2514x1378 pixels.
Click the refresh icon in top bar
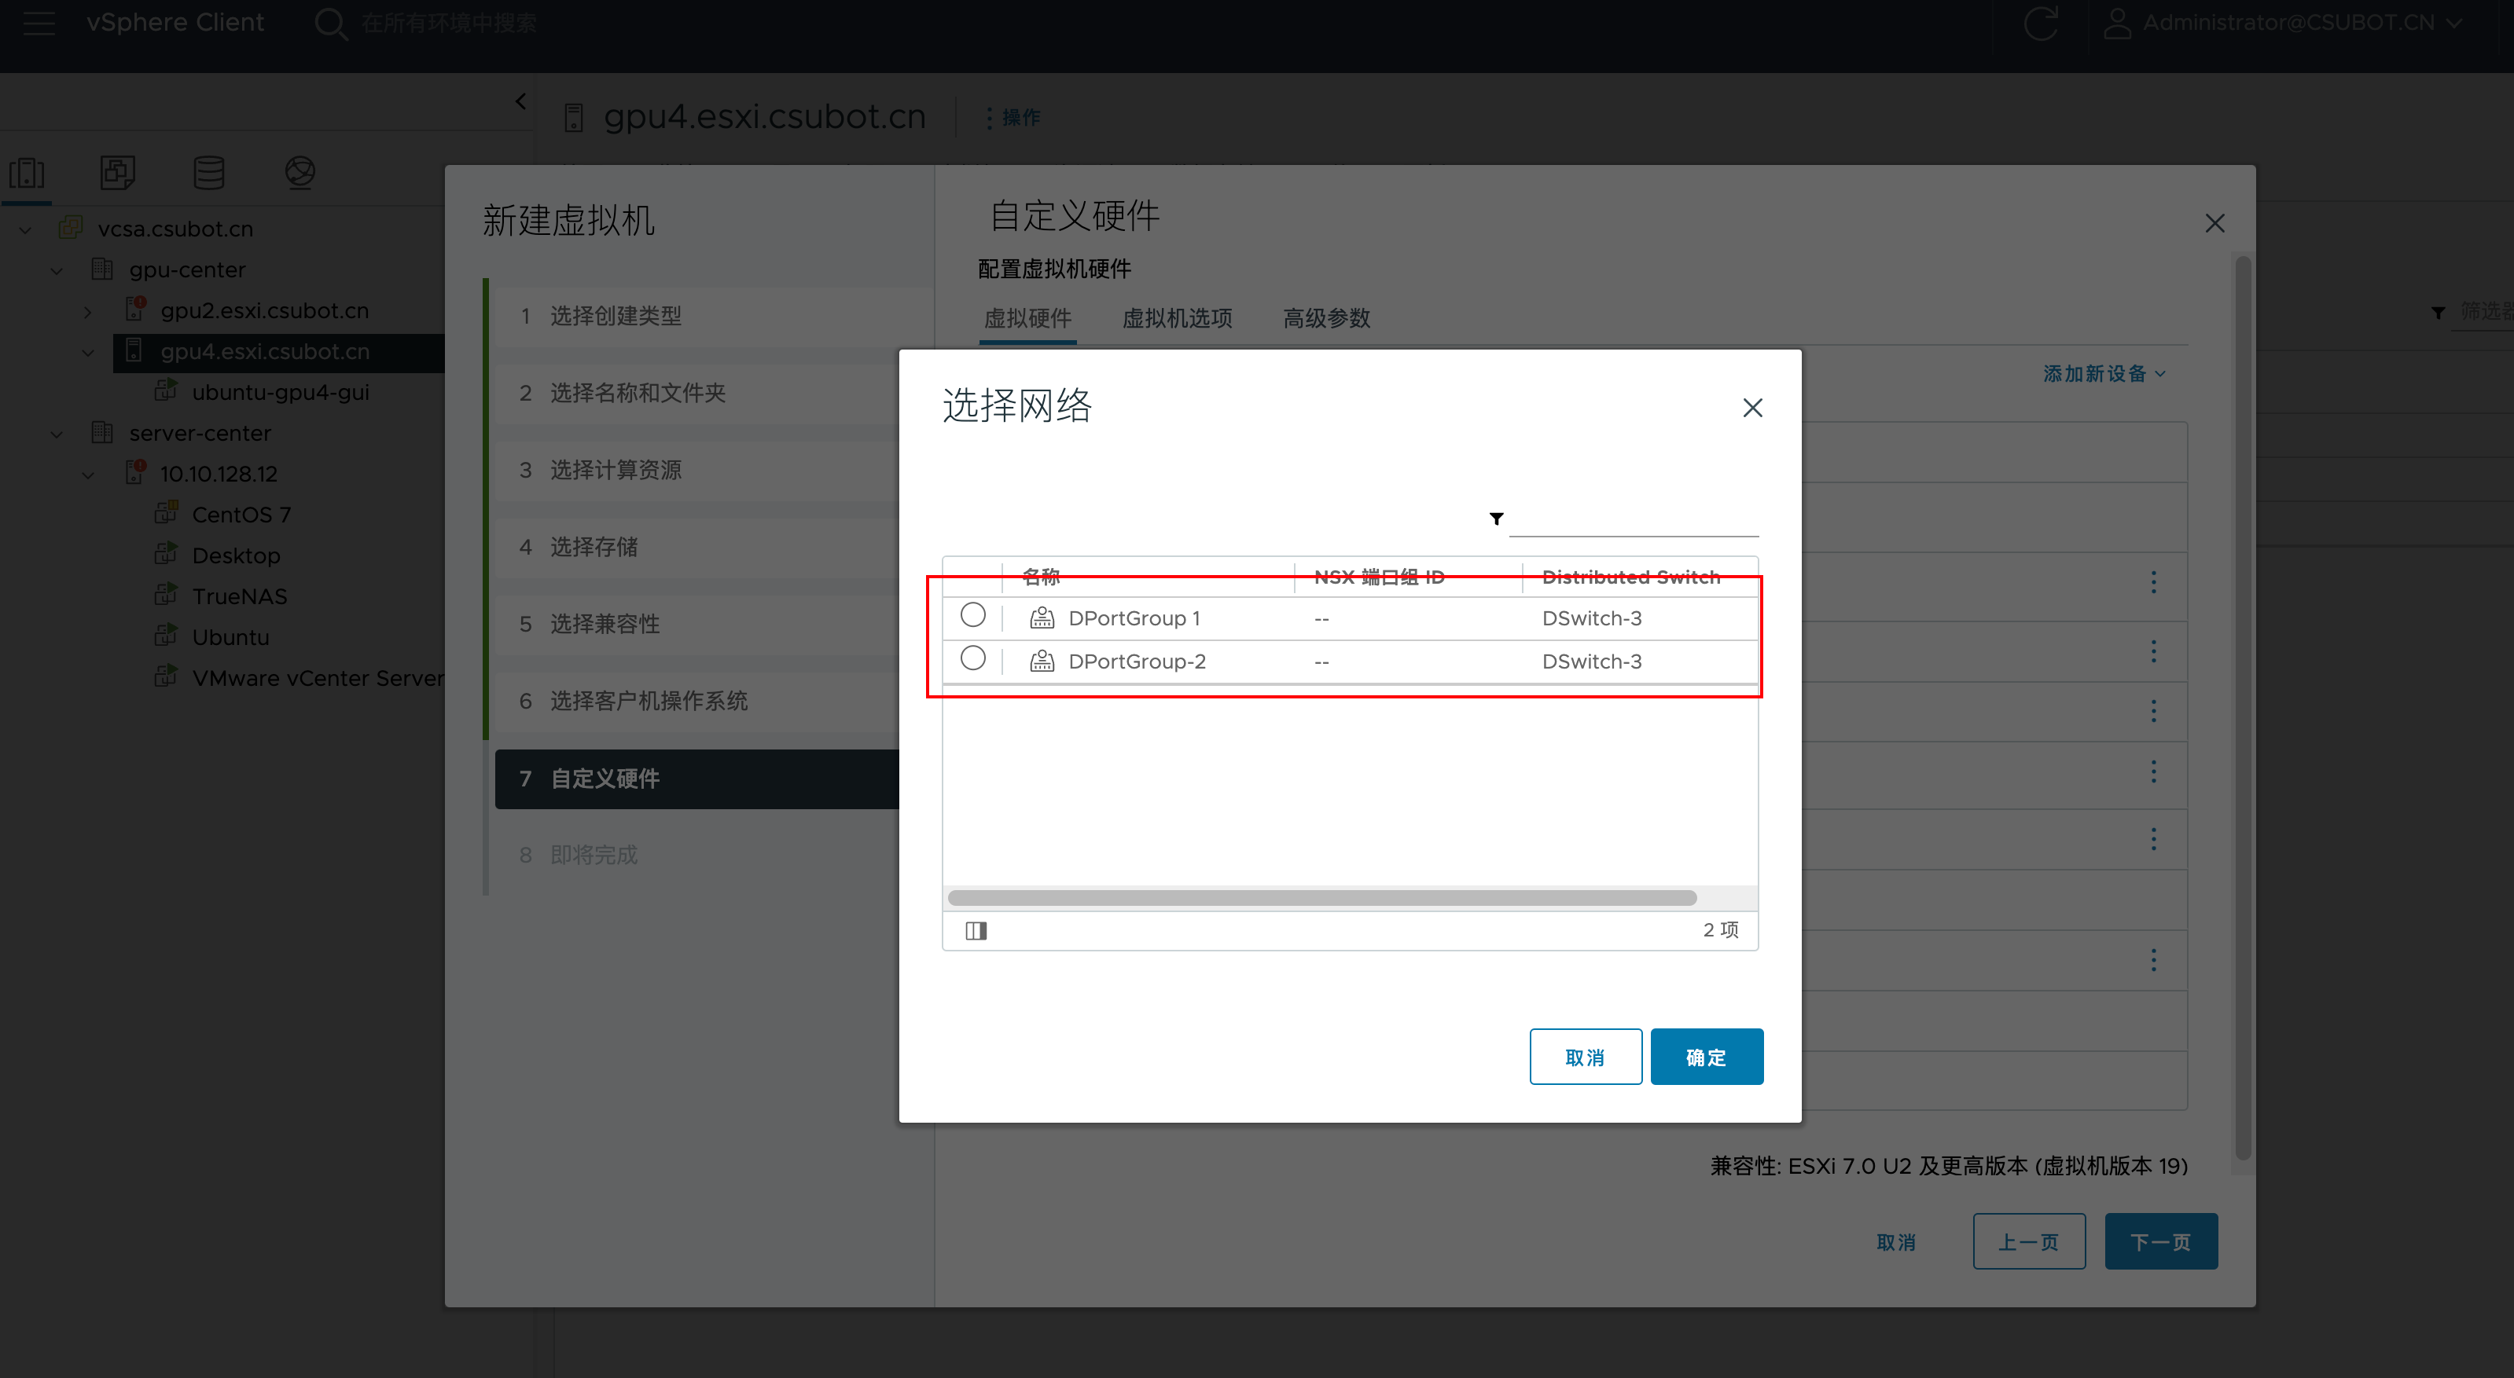(2040, 24)
